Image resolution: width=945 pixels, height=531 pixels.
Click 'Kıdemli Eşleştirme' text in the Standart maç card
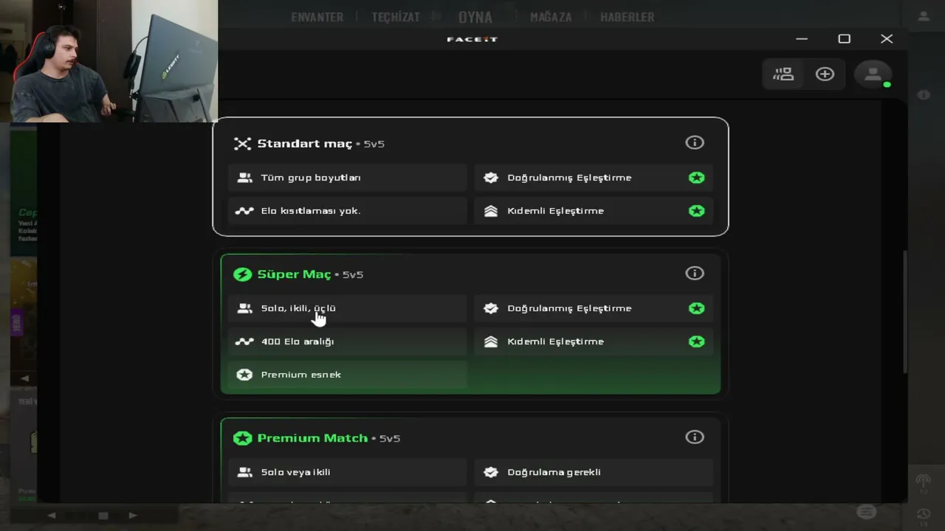(555, 211)
